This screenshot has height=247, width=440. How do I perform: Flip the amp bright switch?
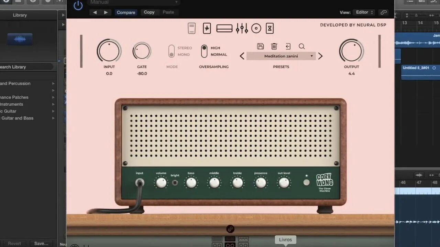(x=175, y=183)
